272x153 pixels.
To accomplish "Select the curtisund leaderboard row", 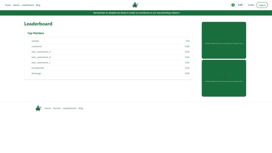I will point(108,46).
